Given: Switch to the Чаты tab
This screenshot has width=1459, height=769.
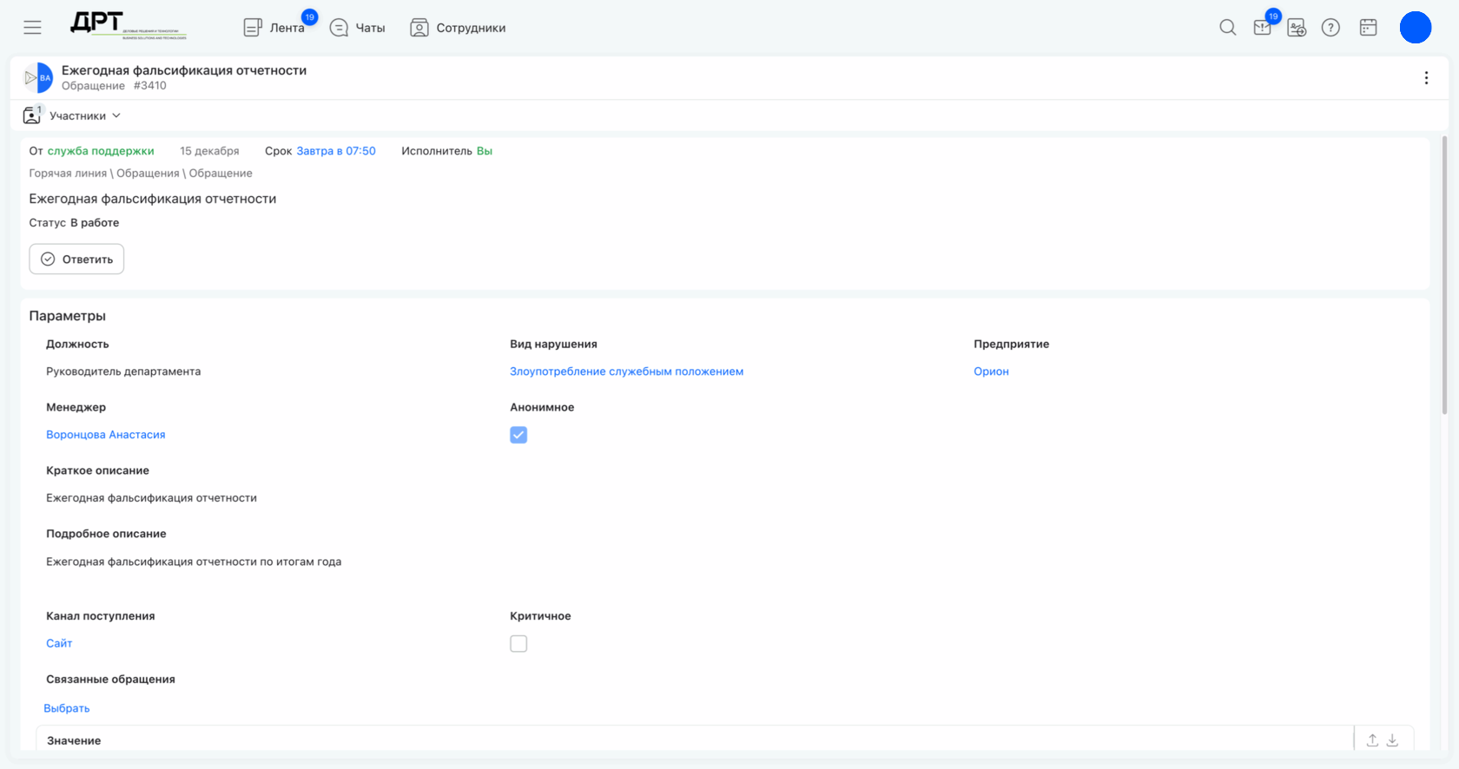Looking at the screenshot, I should coord(357,28).
